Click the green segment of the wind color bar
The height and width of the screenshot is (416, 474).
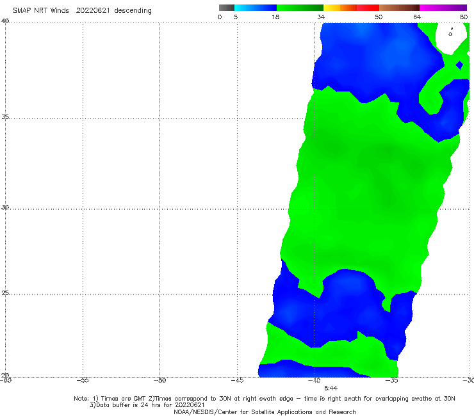pos(300,8)
